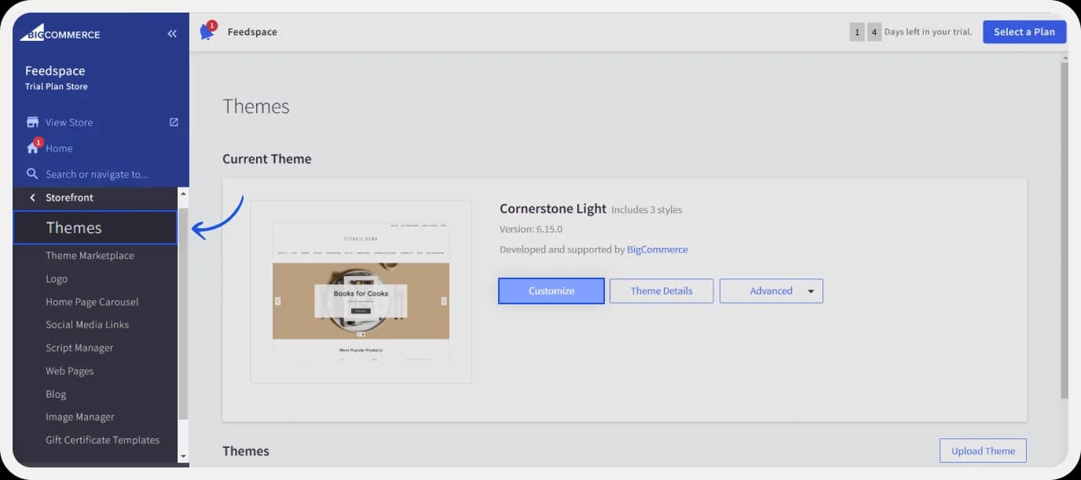View Theme Details
The image size is (1081, 480).
tap(661, 290)
